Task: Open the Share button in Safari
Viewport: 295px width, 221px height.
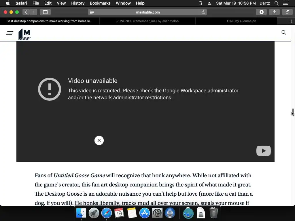Action: pos(274,12)
